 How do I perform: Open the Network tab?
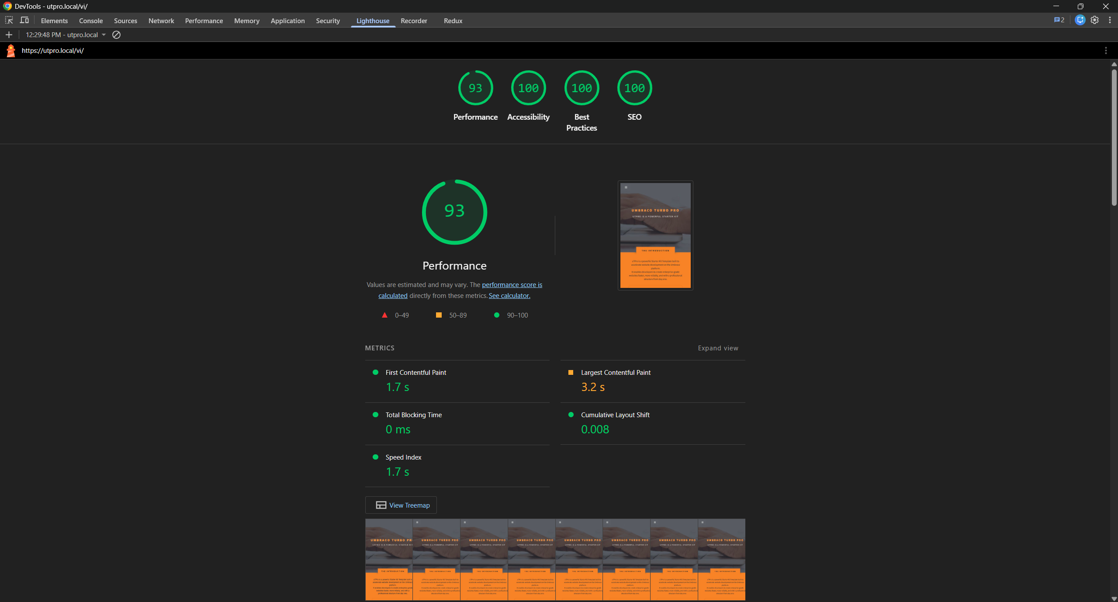pos(161,21)
